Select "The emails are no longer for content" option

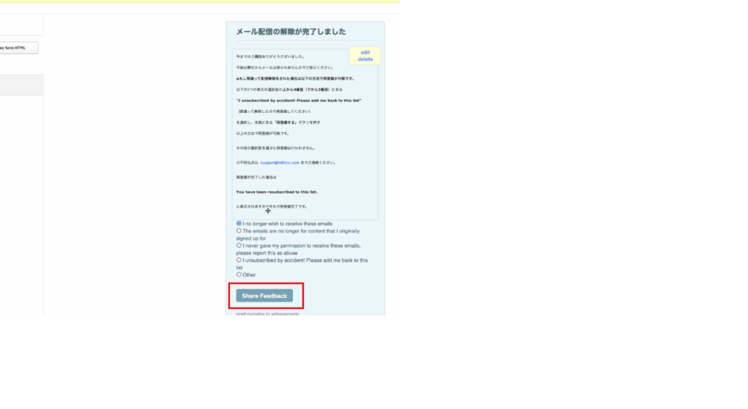click(x=239, y=231)
